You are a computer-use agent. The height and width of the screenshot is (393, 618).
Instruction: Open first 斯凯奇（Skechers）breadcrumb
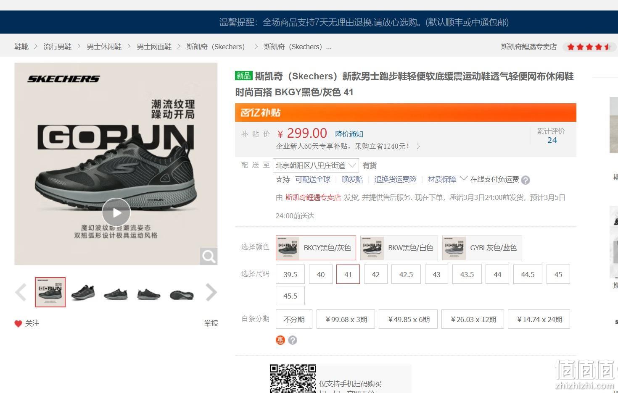tap(216, 47)
